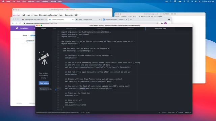
Task: Open the Selection menu
Action: point(31,1)
